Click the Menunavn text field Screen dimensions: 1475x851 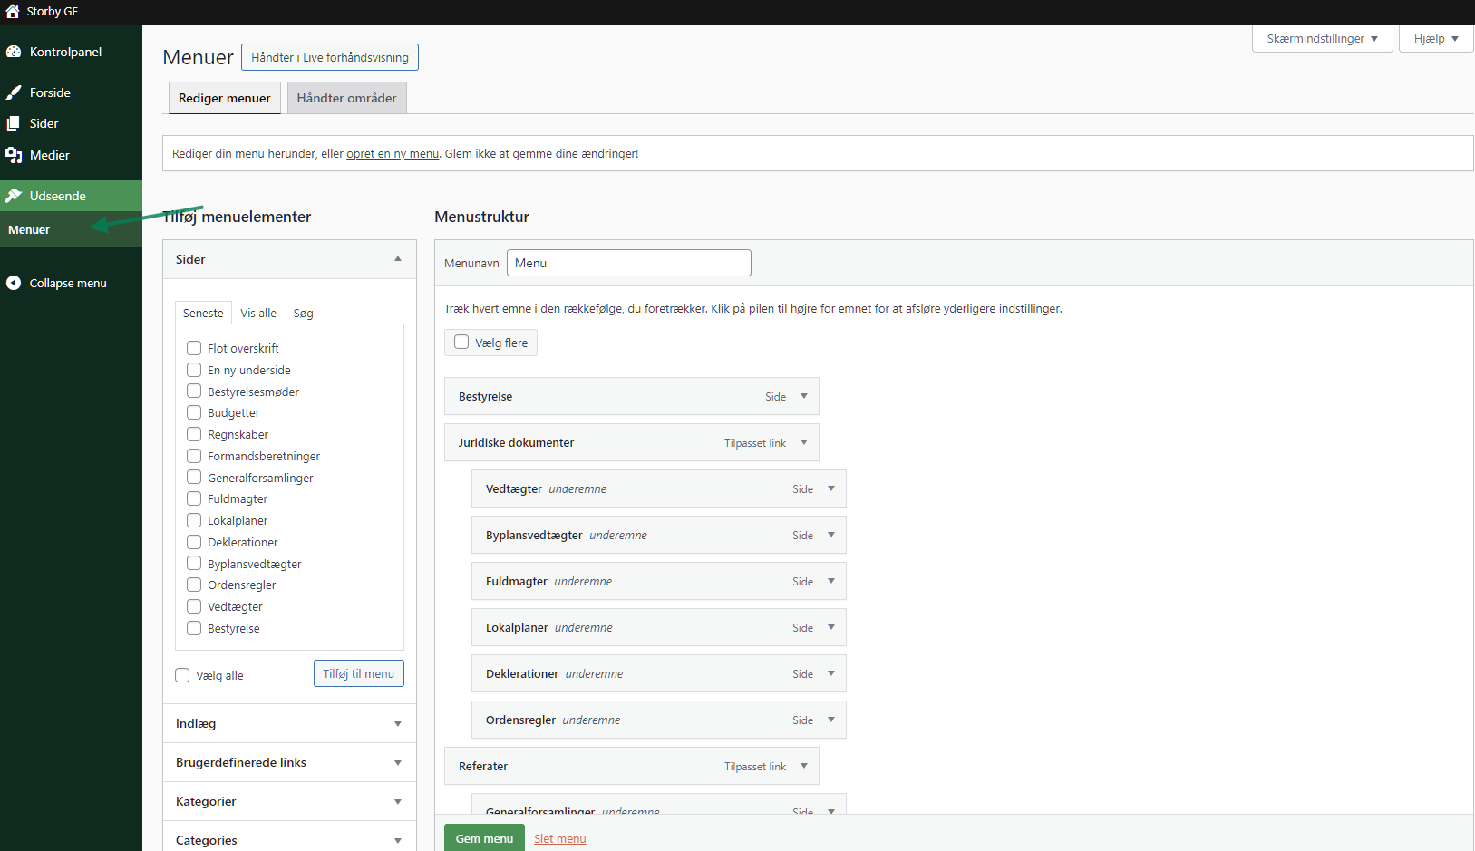coord(628,263)
